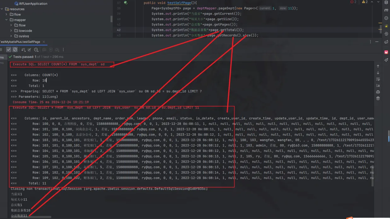
Task: Expand the flow folder under mapper
Action: pyautogui.click(x=11, y=25)
